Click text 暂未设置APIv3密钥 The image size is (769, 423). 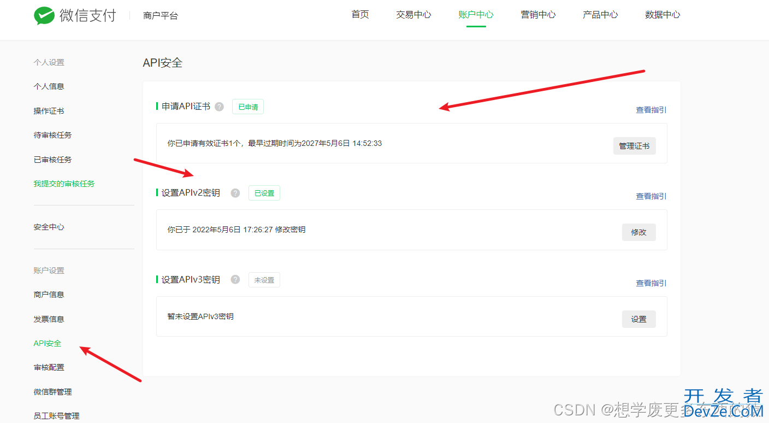(x=200, y=316)
